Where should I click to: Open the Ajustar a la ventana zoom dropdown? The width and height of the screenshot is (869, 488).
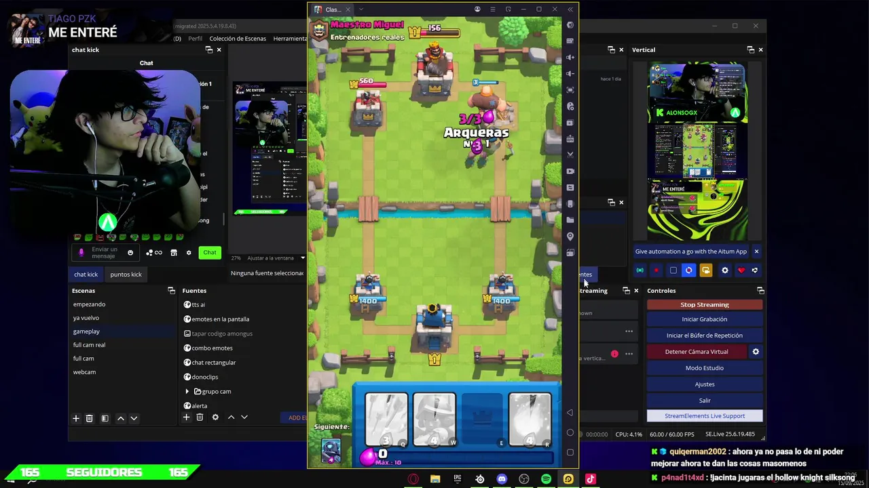(x=303, y=258)
